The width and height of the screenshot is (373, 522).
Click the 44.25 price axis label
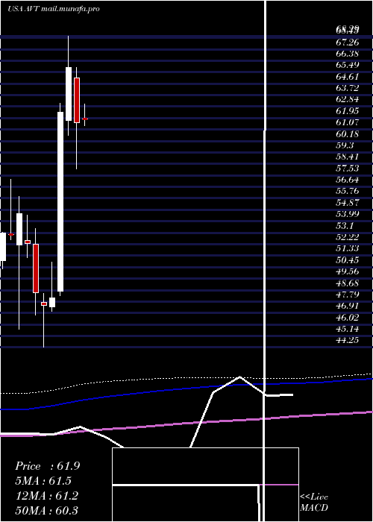pos(348,340)
